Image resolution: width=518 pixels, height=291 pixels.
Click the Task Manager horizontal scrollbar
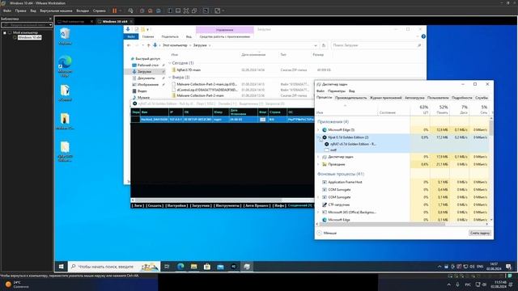click(381, 225)
